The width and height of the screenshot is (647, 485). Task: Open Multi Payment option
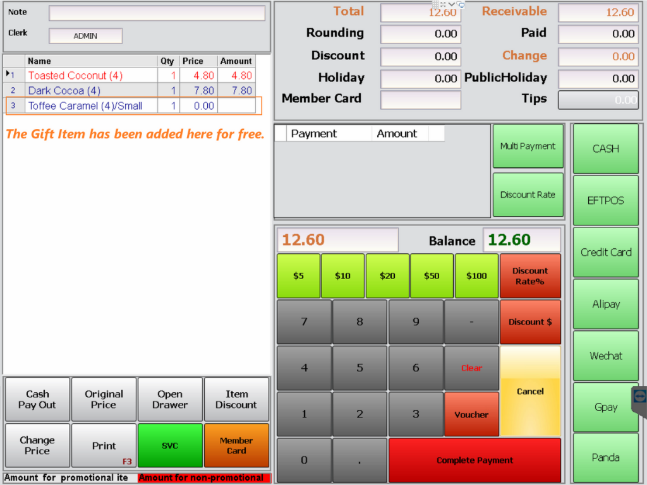528,147
